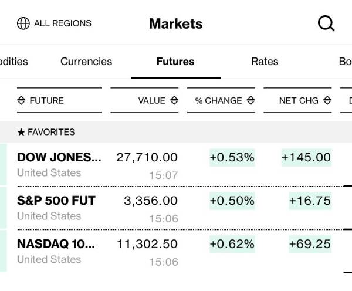Open the search magnifier icon
Screen dimensions: 352x291
click(x=326, y=23)
